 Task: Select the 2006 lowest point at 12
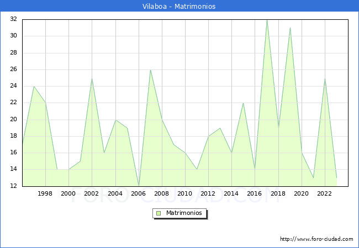point(139,186)
